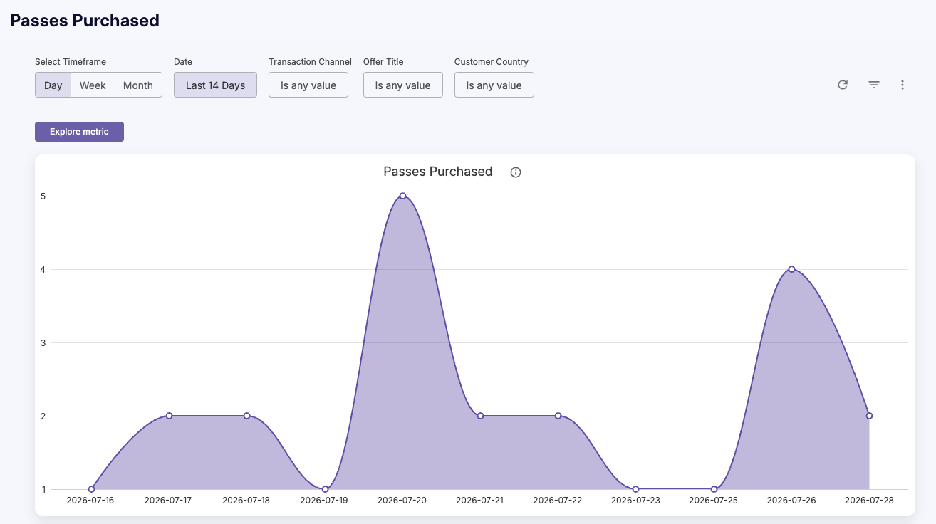Click the 2026-07-17 data point
Image resolution: width=936 pixels, height=524 pixels.
(x=169, y=416)
